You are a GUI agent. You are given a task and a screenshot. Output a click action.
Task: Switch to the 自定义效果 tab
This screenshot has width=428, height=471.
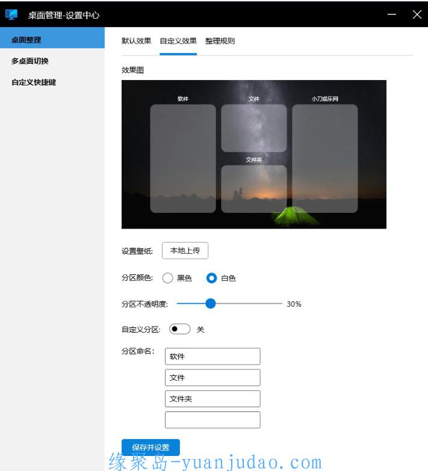178,41
